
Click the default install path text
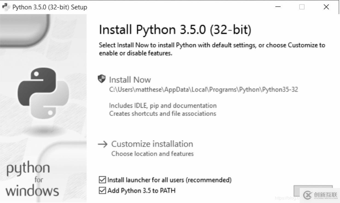(203, 90)
